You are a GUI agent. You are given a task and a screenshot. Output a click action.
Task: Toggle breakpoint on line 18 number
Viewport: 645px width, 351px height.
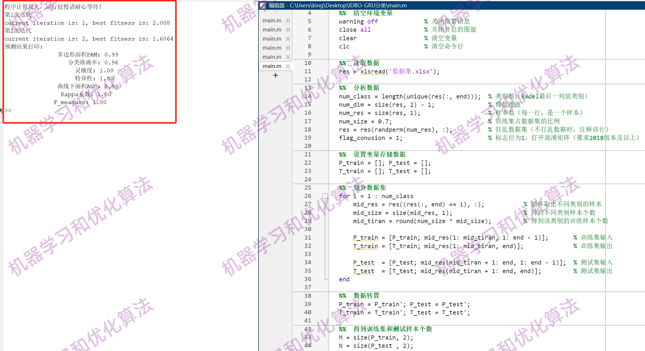tap(308, 130)
